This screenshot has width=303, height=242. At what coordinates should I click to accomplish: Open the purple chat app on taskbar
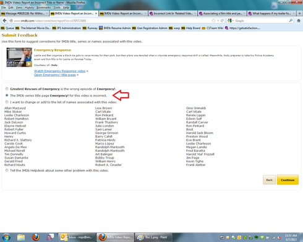(50, 237)
